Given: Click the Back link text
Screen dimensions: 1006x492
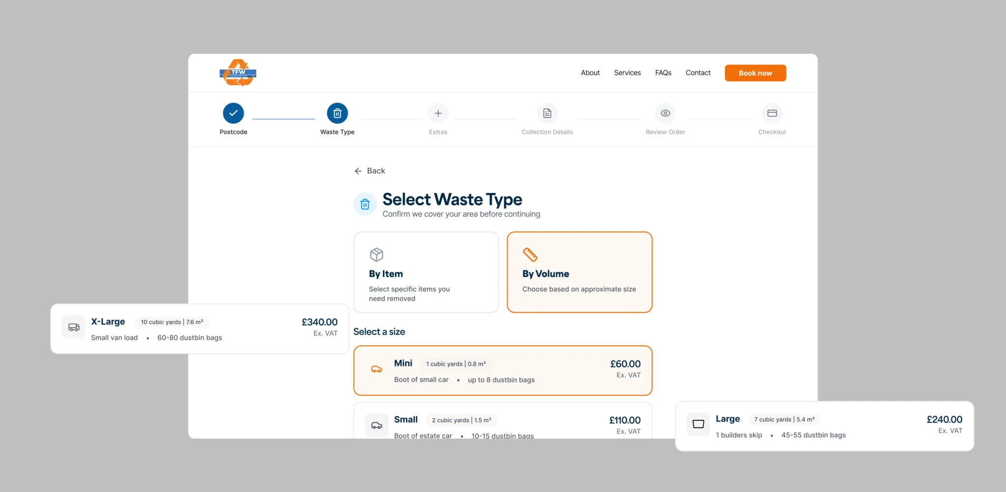Looking at the screenshot, I should (x=376, y=171).
